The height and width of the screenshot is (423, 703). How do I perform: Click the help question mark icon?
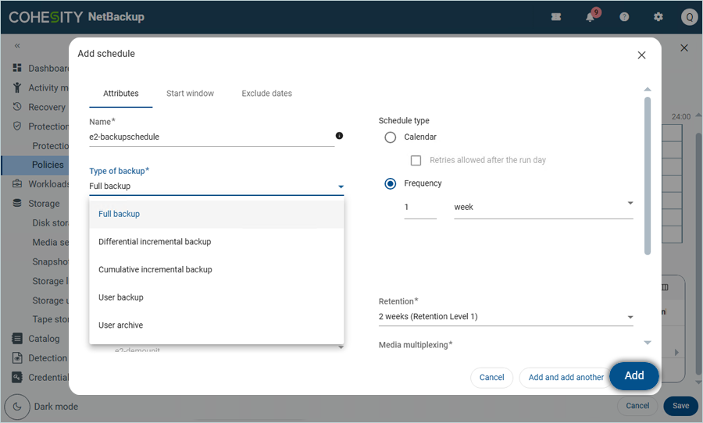tap(624, 17)
